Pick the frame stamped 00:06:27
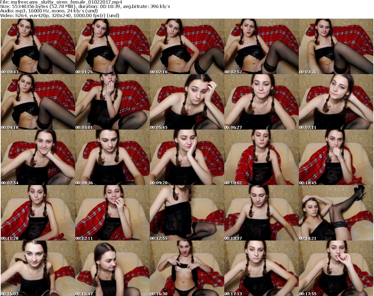 (x=261, y=102)
